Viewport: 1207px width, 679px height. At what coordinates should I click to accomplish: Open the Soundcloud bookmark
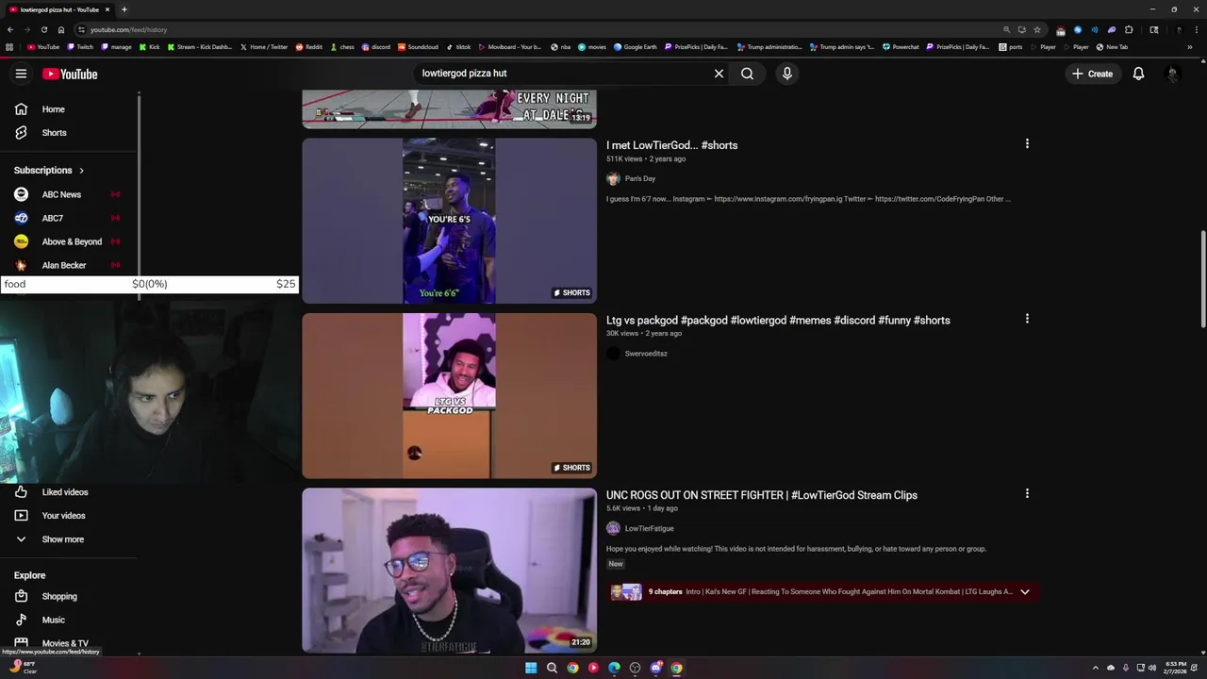[418, 47]
